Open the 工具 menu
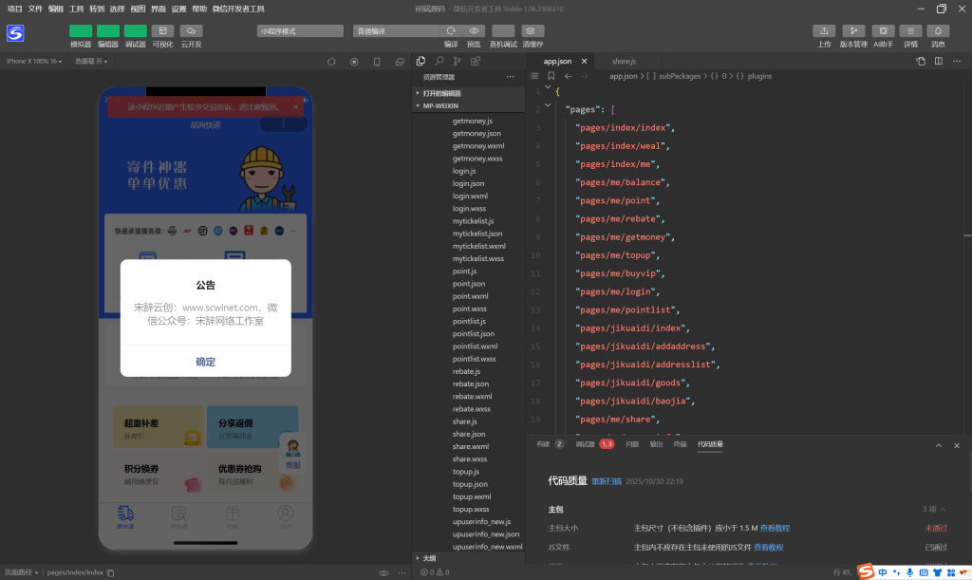The height and width of the screenshot is (580, 972). pyautogui.click(x=76, y=9)
